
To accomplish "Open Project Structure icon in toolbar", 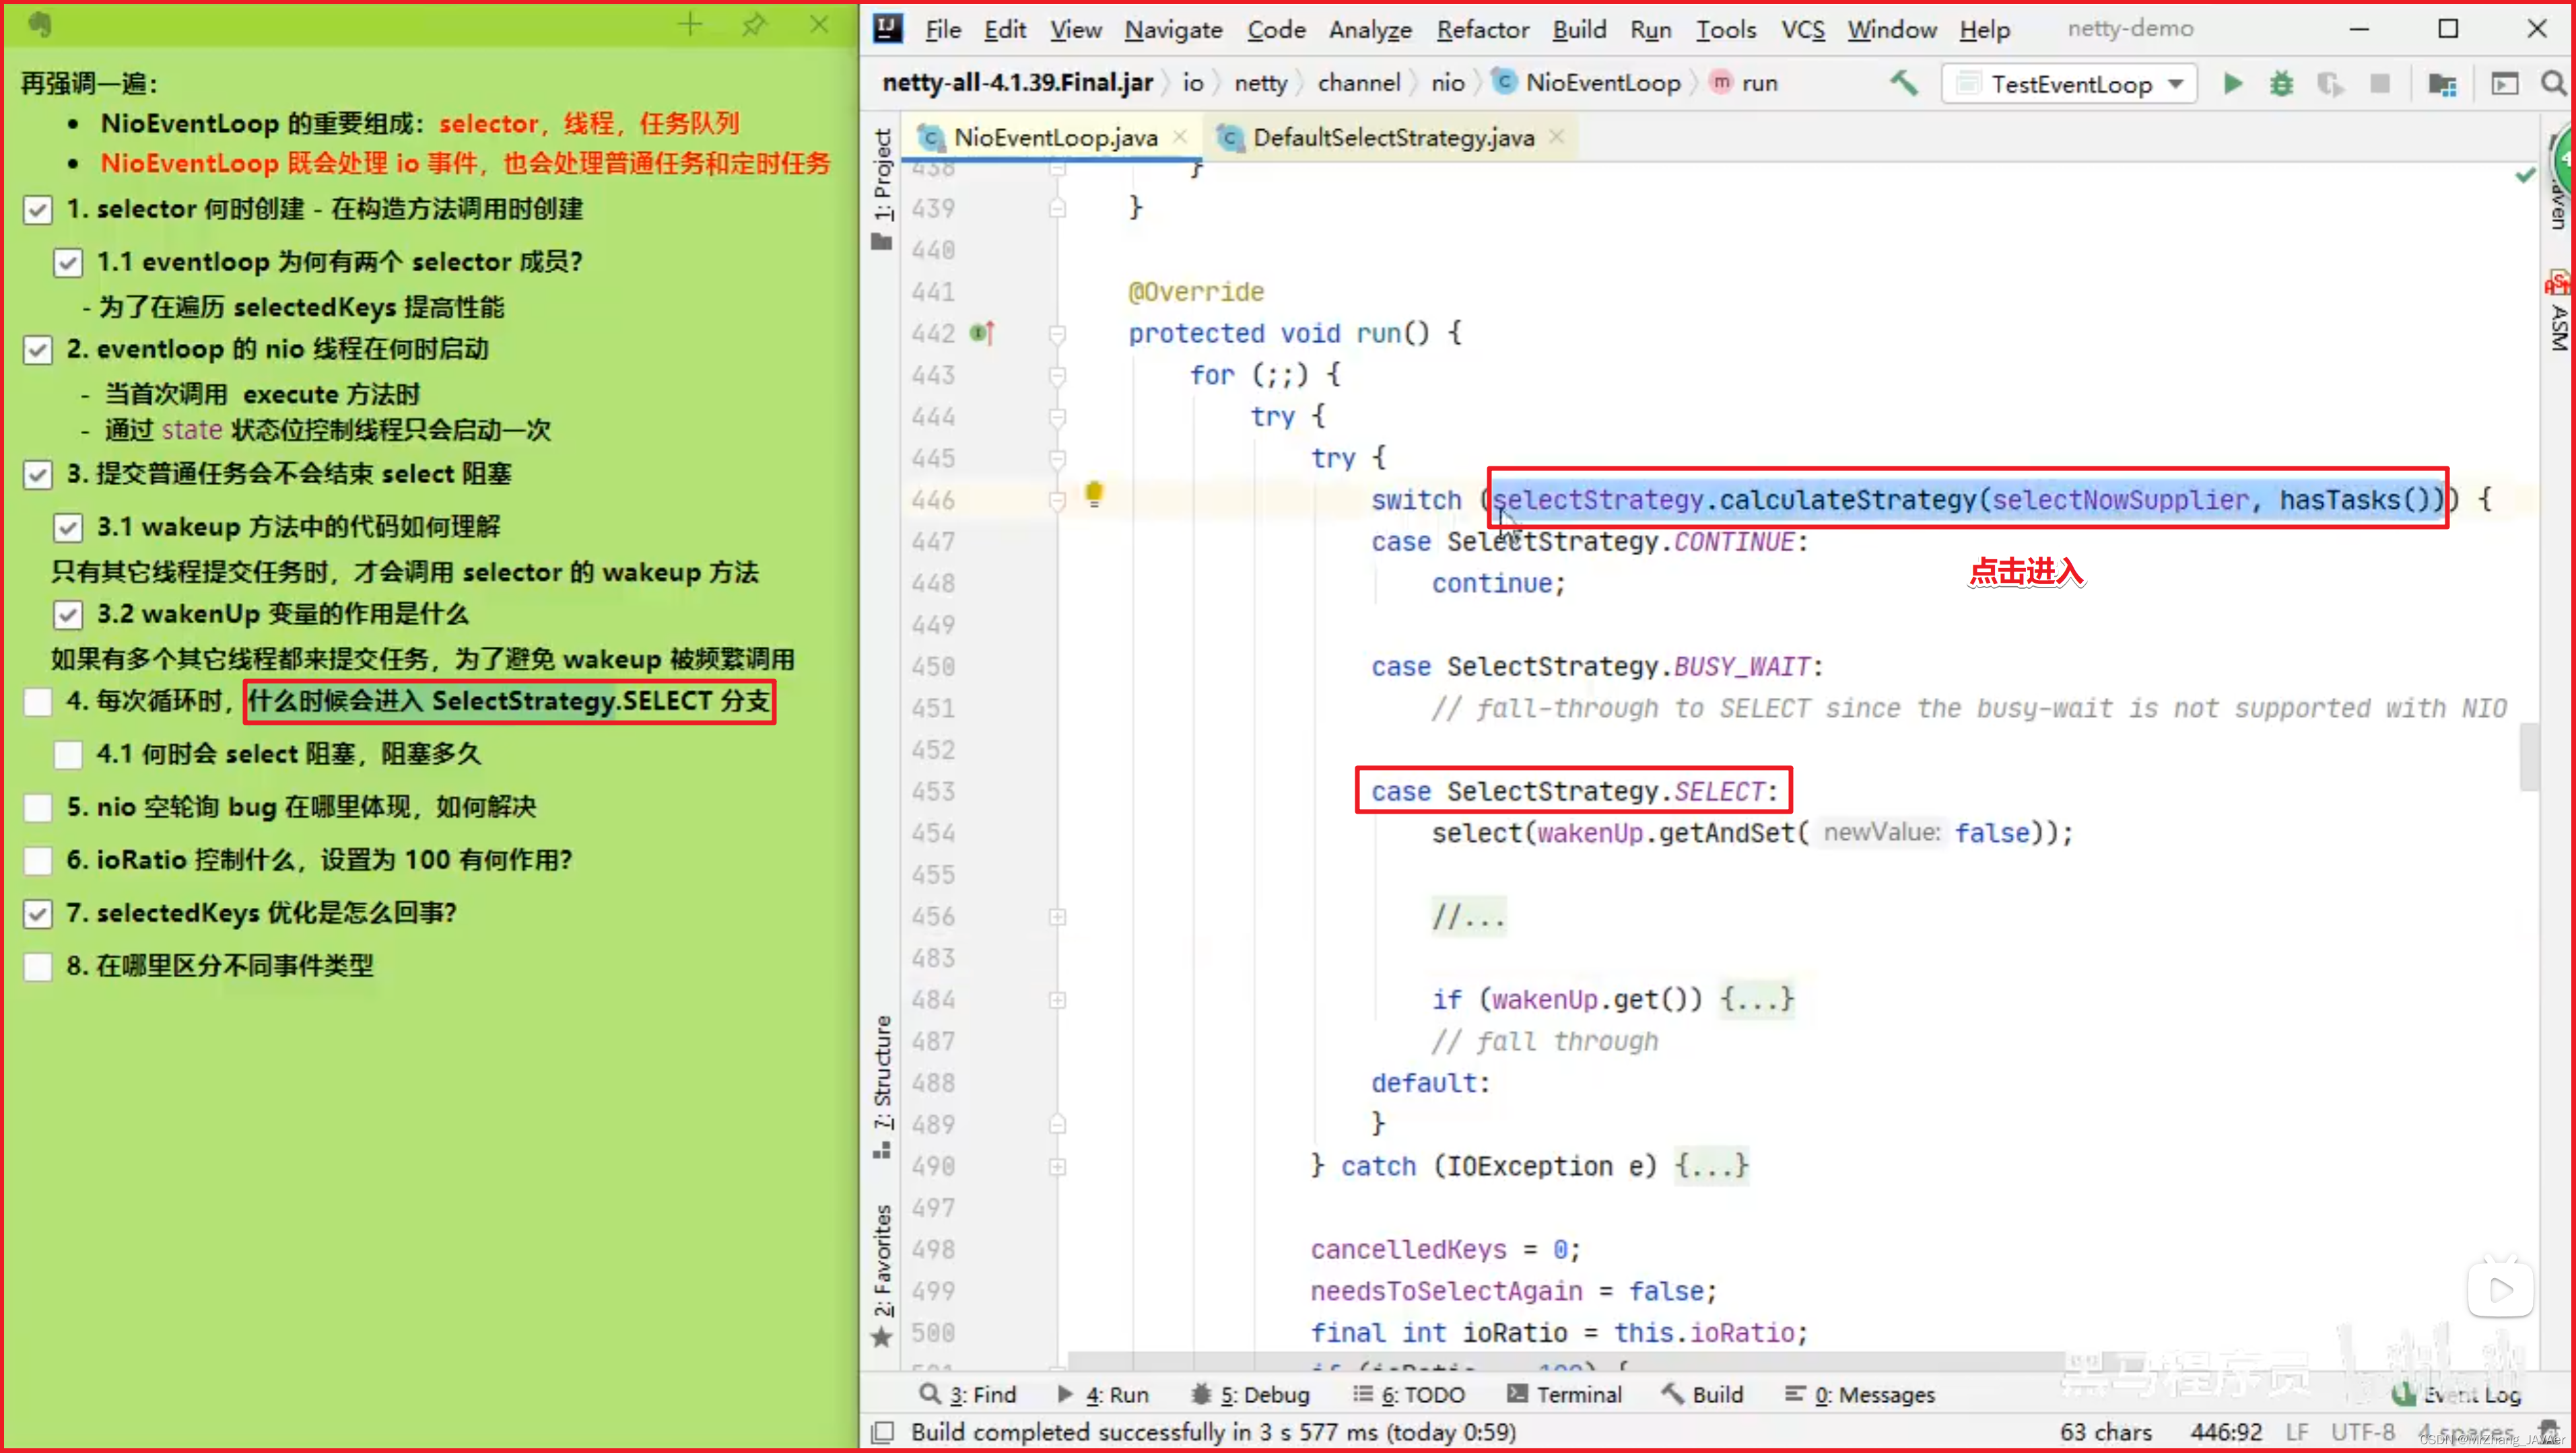I will point(2442,84).
